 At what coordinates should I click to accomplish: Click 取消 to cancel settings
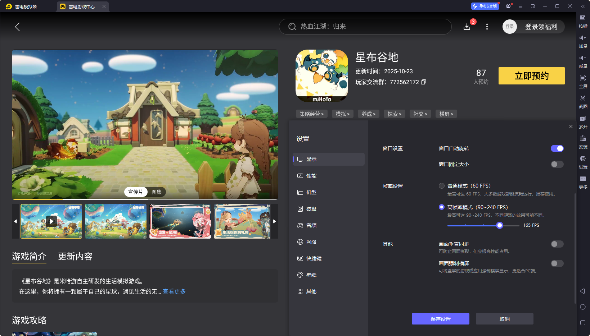[505, 319]
